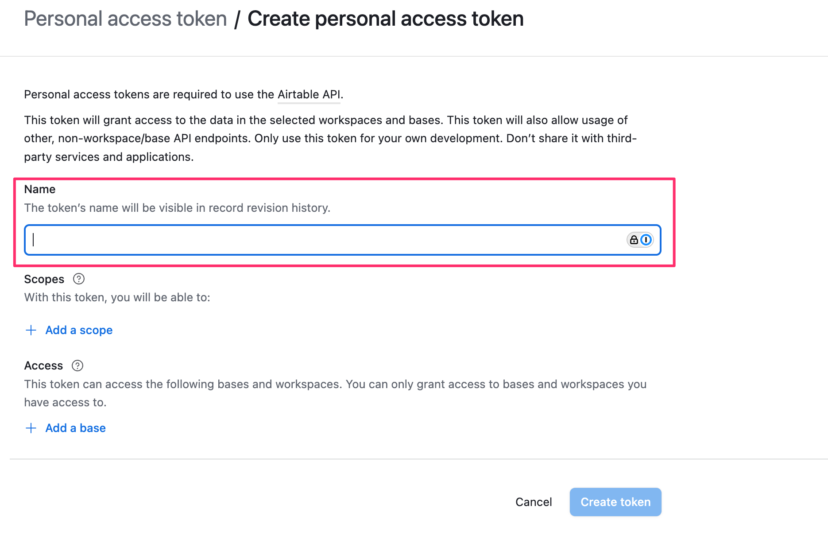The width and height of the screenshot is (828, 545).
Task: Click the Name field label
Action: (40, 189)
